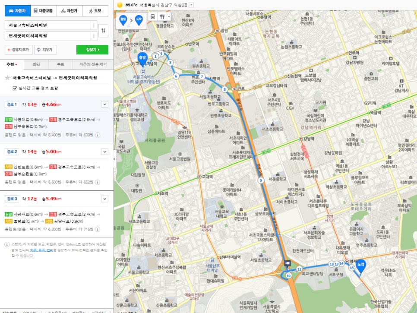Click the destination field 연세굿데이치과의원

click(x=47, y=36)
